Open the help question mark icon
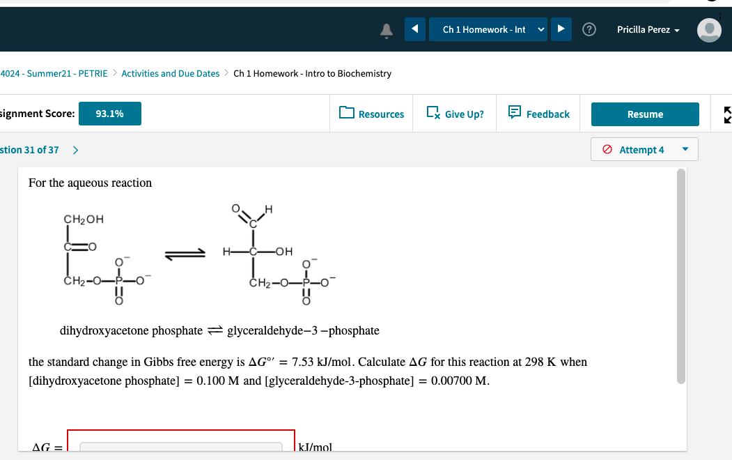Screen dimensions: 732x460 589,29
